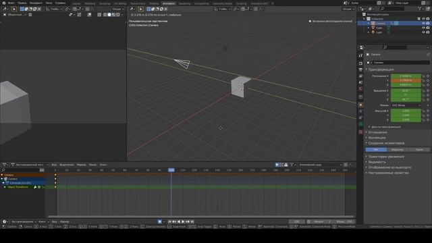
Task: Toggle Only Show Selected in dope sheet header
Action: tap(277, 165)
